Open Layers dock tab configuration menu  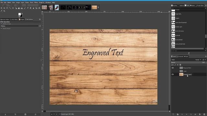[x=206, y=56]
